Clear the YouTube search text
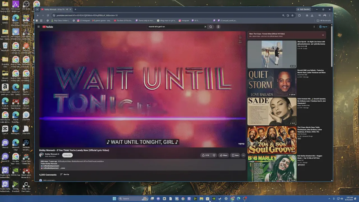 [205, 27]
